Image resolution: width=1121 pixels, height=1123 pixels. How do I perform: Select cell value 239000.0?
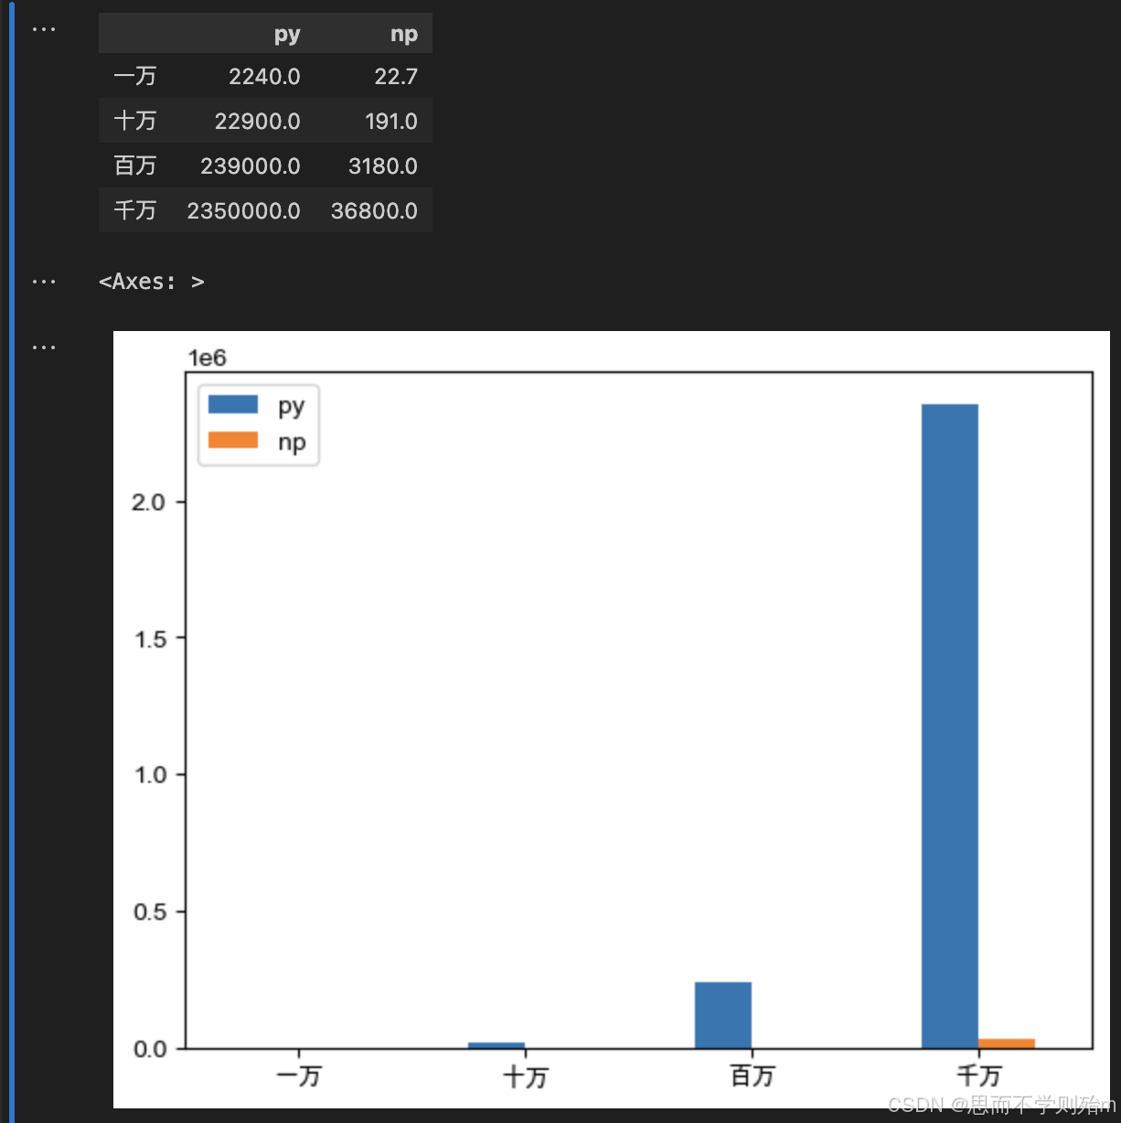tap(251, 166)
